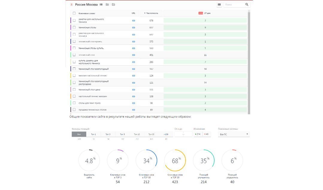Tick the select-all checkbox in table header
323x190 pixels.
(x=74, y=13)
